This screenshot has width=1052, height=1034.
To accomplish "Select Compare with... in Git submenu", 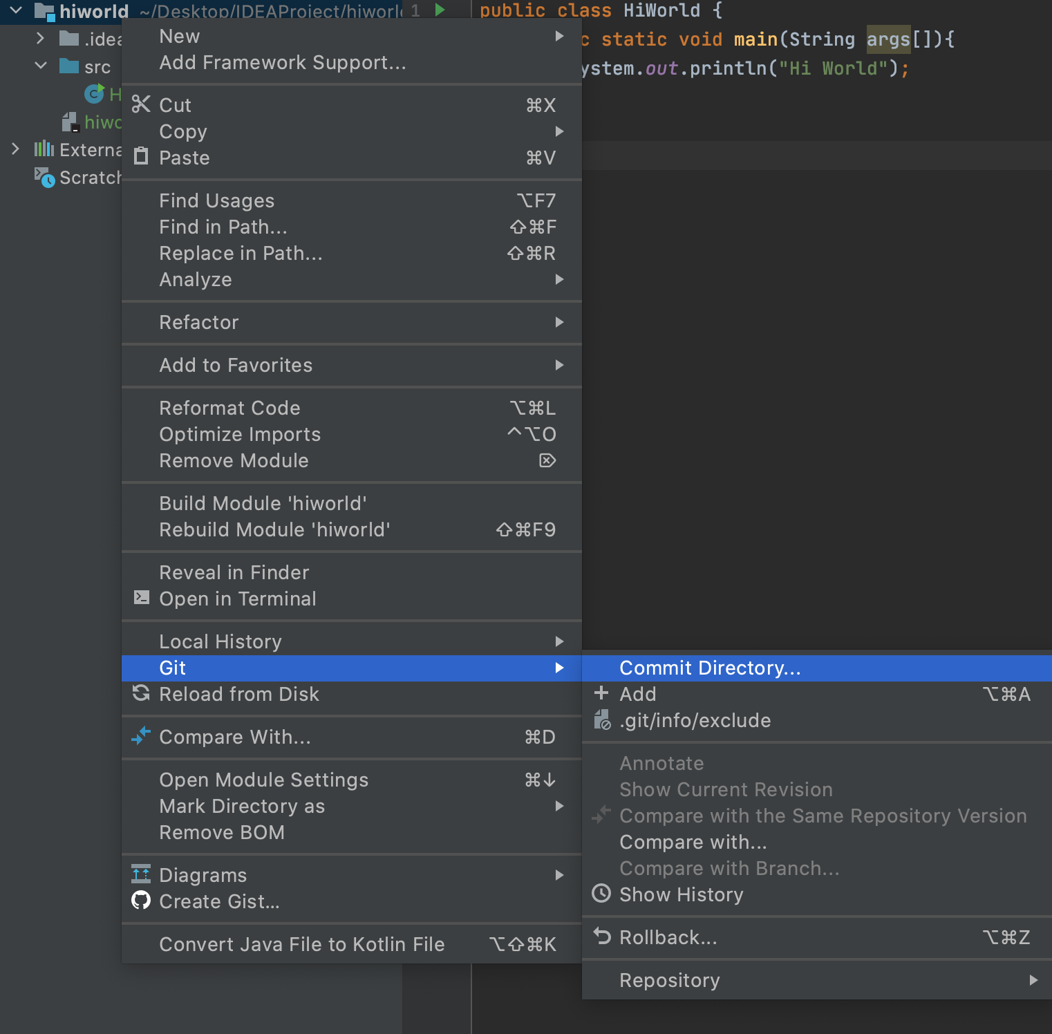I will (x=817, y=842).
